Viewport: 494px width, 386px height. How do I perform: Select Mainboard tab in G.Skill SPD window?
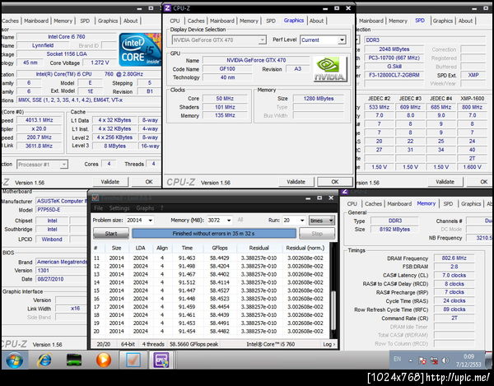371,21
